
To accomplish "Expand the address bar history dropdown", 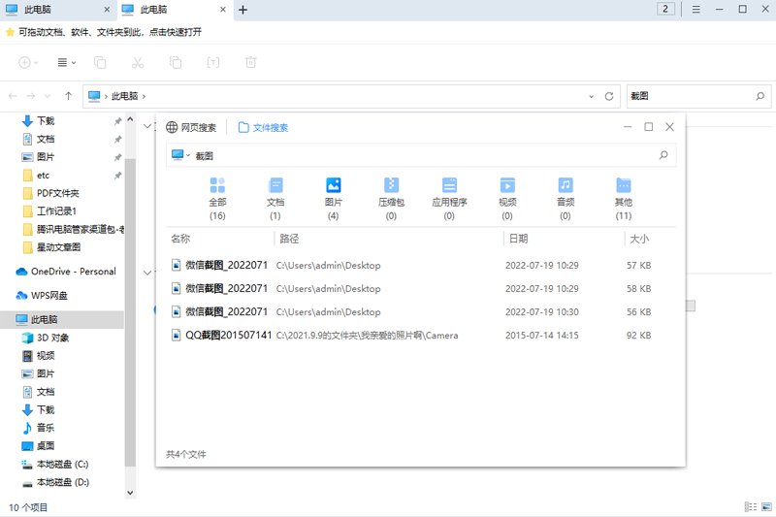I will (x=592, y=96).
